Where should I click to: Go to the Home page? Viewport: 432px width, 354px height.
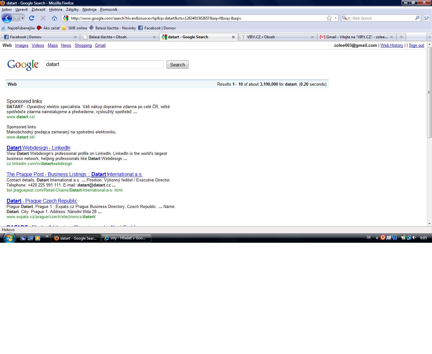[54, 18]
